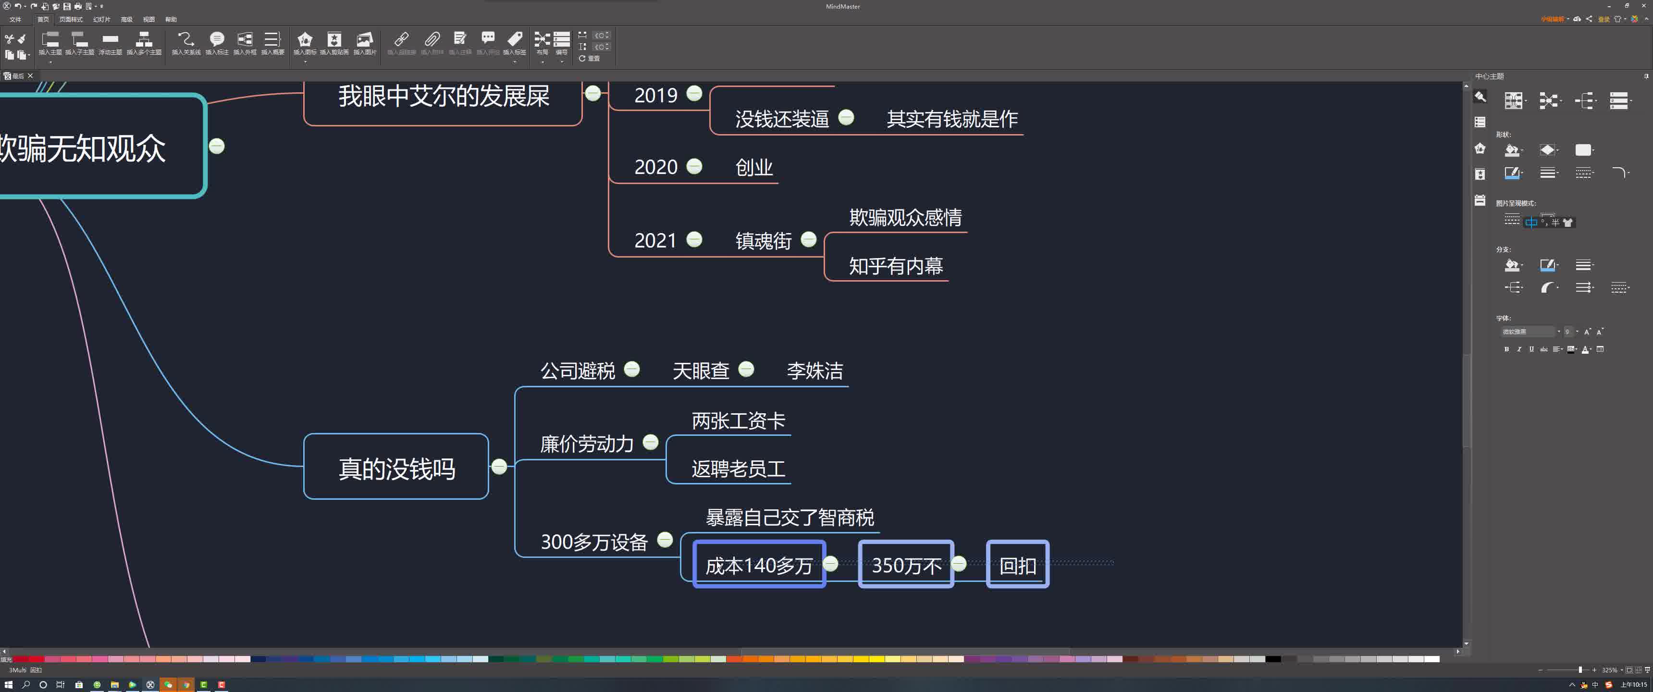Viewport: 1653px width, 692px height.
Task: Click Insert Multiple Topics (插入多个主题)
Action: tap(144, 43)
